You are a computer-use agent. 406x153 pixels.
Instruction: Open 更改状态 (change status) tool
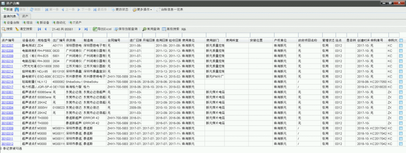[x=120, y=9]
